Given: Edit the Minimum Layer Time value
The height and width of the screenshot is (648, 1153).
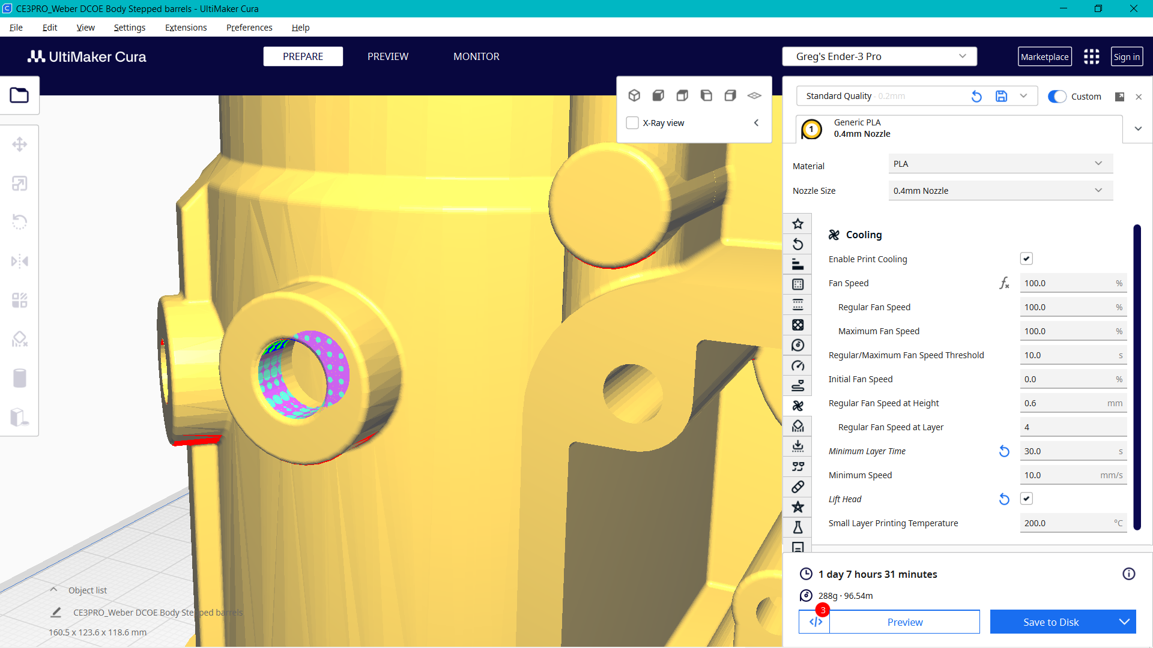Looking at the screenshot, I should 1073,451.
